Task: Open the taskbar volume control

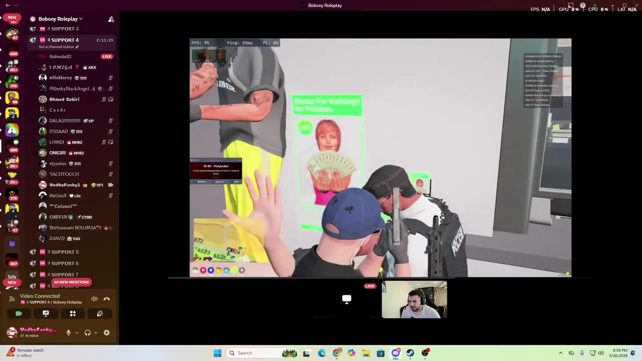Action: pyautogui.click(x=601, y=353)
